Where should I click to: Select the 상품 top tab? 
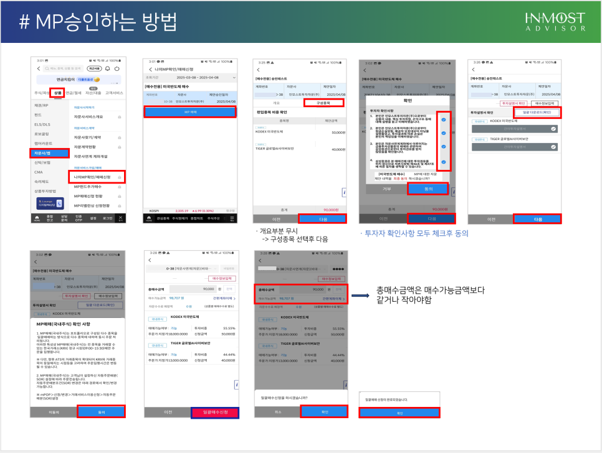[x=57, y=93]
